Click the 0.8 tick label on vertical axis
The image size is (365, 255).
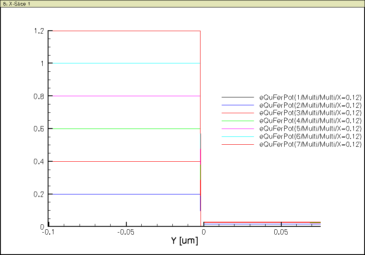[39, 97]
